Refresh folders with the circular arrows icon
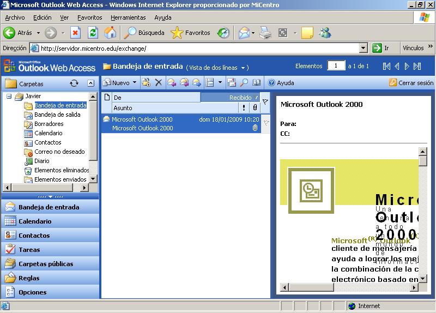Viewport: 436px width, 313px height. click(x=74, y=83)
